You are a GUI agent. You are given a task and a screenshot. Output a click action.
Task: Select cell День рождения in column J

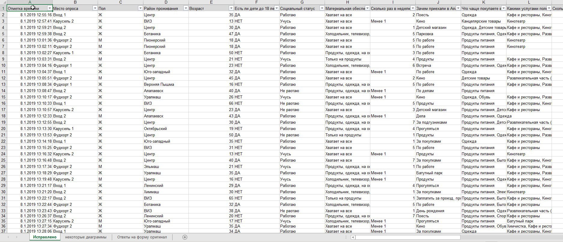pyautogui.click(x=438, y=211)
